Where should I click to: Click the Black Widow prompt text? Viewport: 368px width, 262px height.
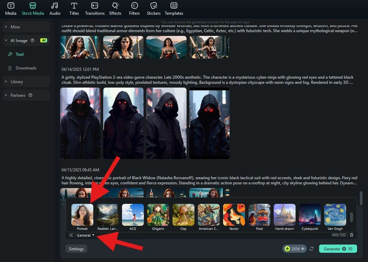(x=209, y=181)
